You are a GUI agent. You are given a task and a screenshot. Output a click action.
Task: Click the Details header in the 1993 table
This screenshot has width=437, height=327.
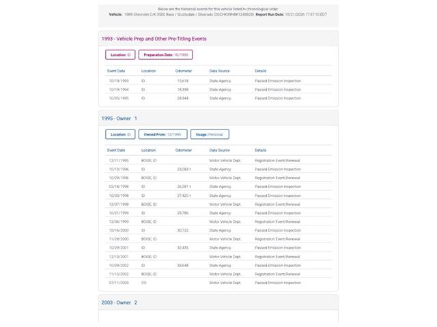coord(261,71)
